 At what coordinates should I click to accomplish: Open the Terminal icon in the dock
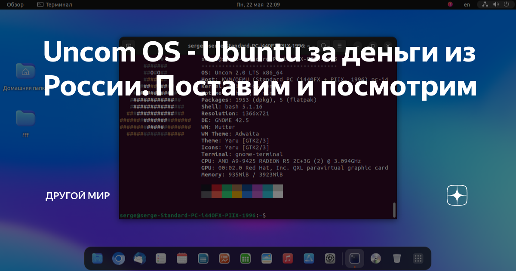tap(354, 258)
